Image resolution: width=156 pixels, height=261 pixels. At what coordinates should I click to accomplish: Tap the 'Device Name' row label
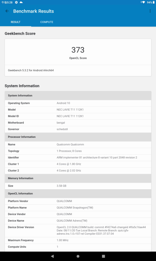coord(16,221)
